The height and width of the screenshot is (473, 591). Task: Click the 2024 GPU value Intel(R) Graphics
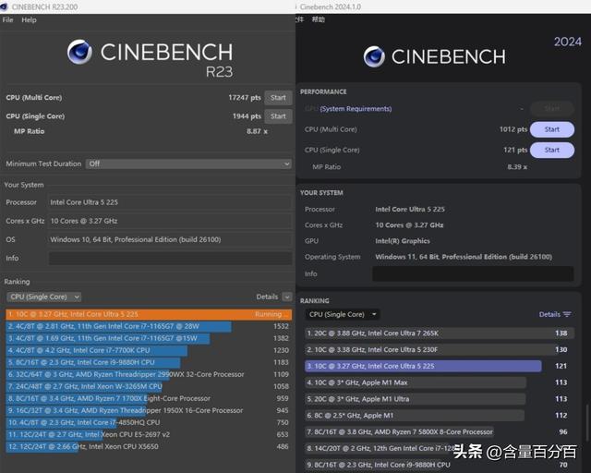(x=403, y=241)
